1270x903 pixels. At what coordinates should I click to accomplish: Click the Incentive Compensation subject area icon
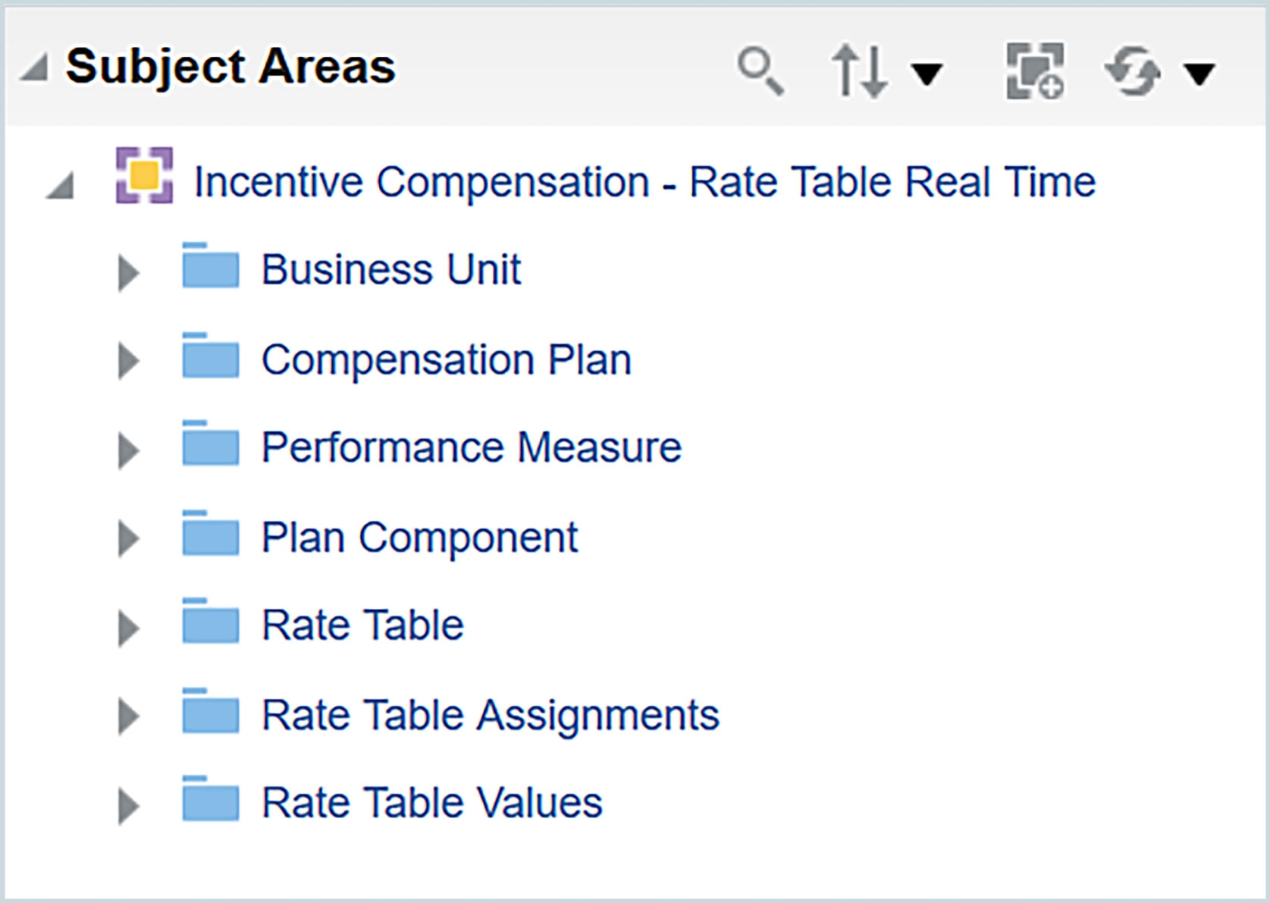click(144, 176)
